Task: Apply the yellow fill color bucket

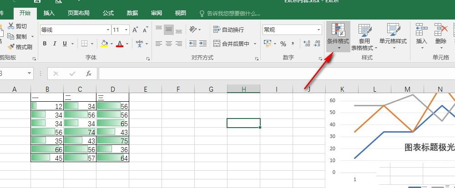Action: pyautogui.click(x=104, y=44)
